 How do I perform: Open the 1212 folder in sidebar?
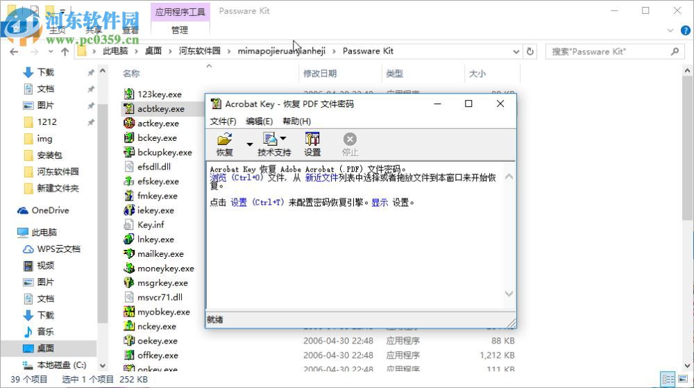pyautogui.click(x=47, y=121)
